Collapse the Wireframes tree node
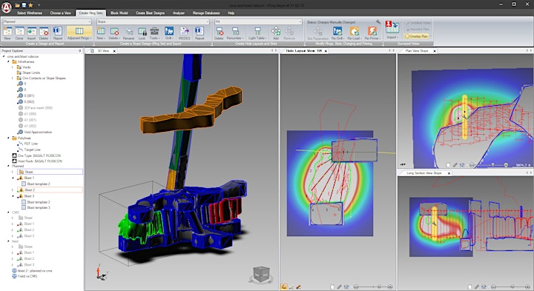The image size is (534, 291). [8, 62]
